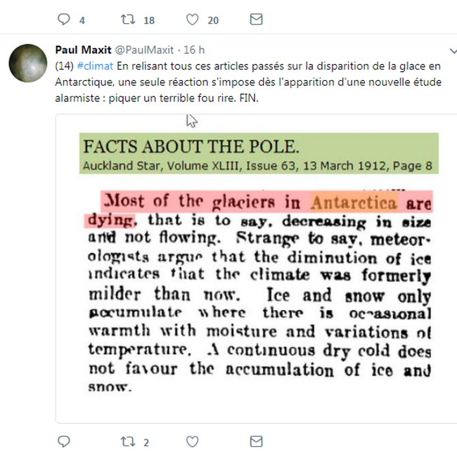This screenshot has height=459, width=457.
Task: Click the reply count 4
Action: (82, 20)
